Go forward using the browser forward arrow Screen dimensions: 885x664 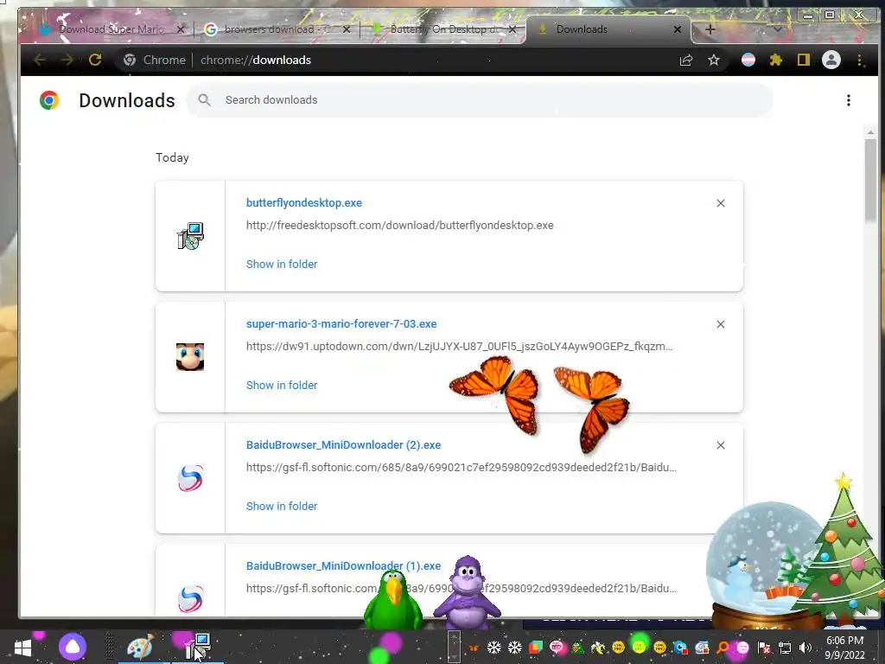pyautogui.click(x=67, y=60)
